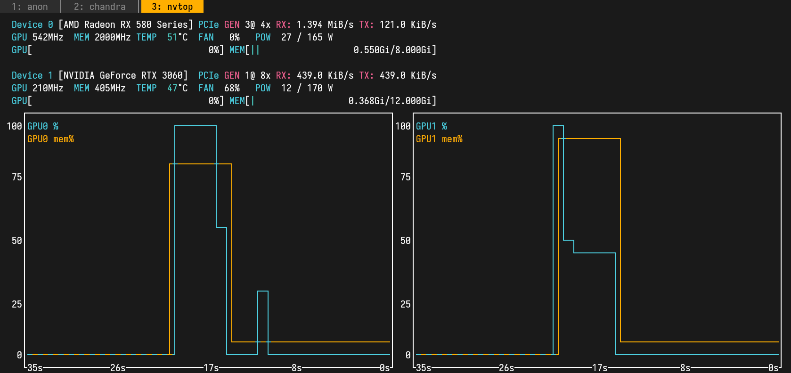The image size is (791, 373).
Task: Click the "100" y-axis label of the GPU1 chart
Action: pos(403,126)
